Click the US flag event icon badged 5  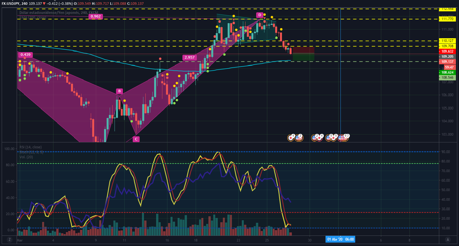pyautogui.click(x=329, y=138)
